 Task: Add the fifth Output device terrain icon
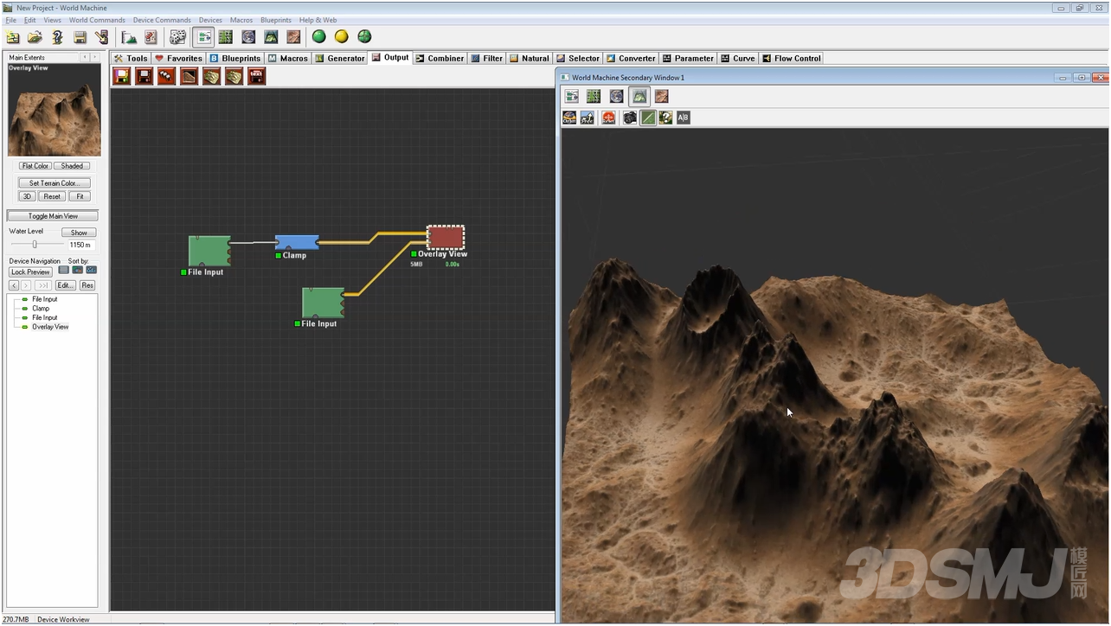[x=211, y=76]
